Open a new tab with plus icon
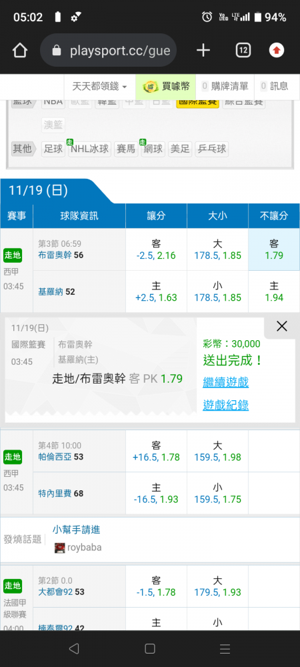The width and height of the screenshot is (300, 667). point(203,51)
